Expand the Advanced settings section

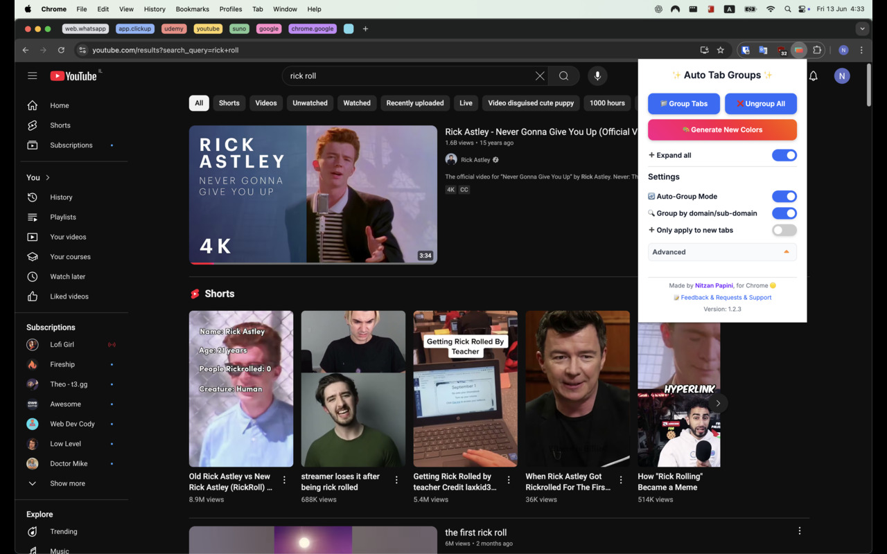[721, 252]
